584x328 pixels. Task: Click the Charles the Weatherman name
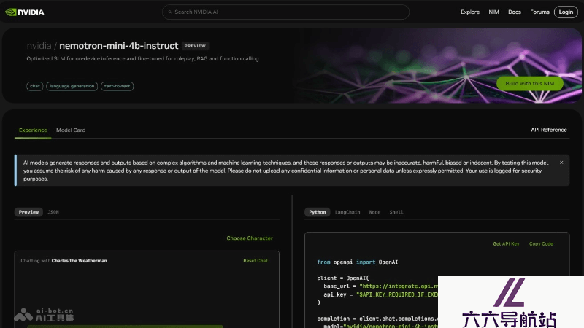[80, 261]
